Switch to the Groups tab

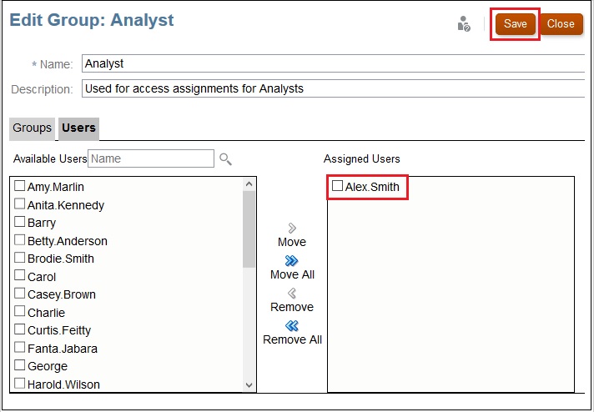coord(33,128)
